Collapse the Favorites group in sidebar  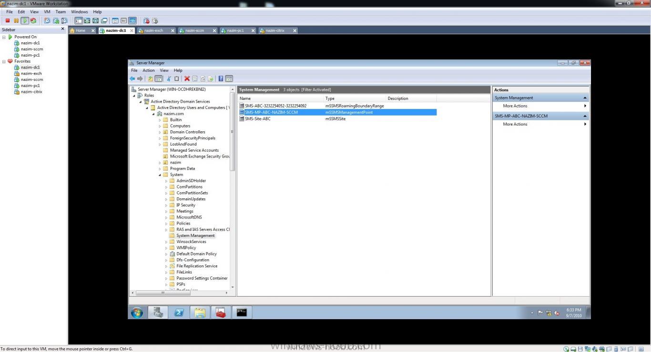tap(4, 61)
